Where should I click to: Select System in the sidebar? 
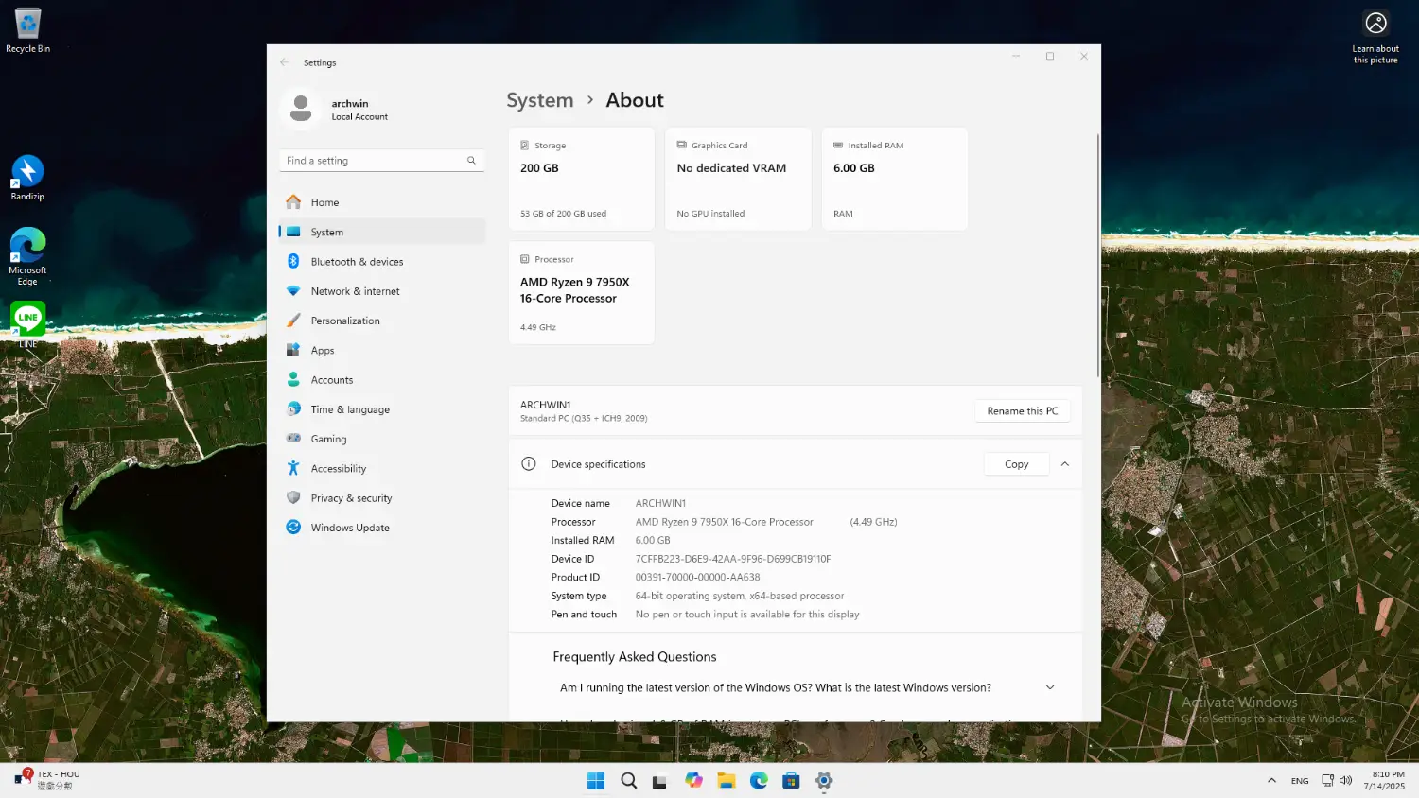pos(382,232)
